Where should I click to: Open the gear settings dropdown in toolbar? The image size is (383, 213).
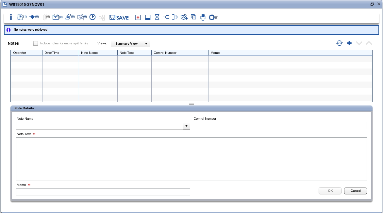(x=213, y=18)
